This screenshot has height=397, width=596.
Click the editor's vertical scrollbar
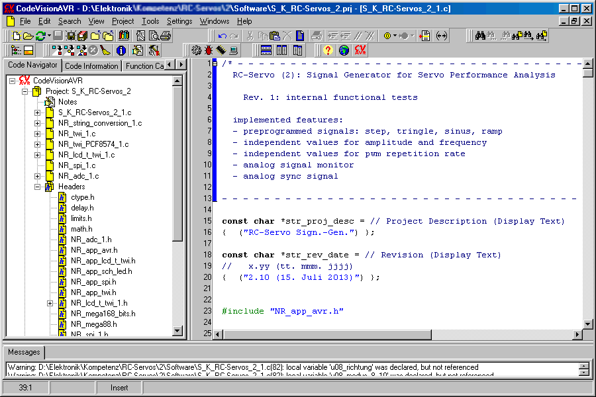585,198
